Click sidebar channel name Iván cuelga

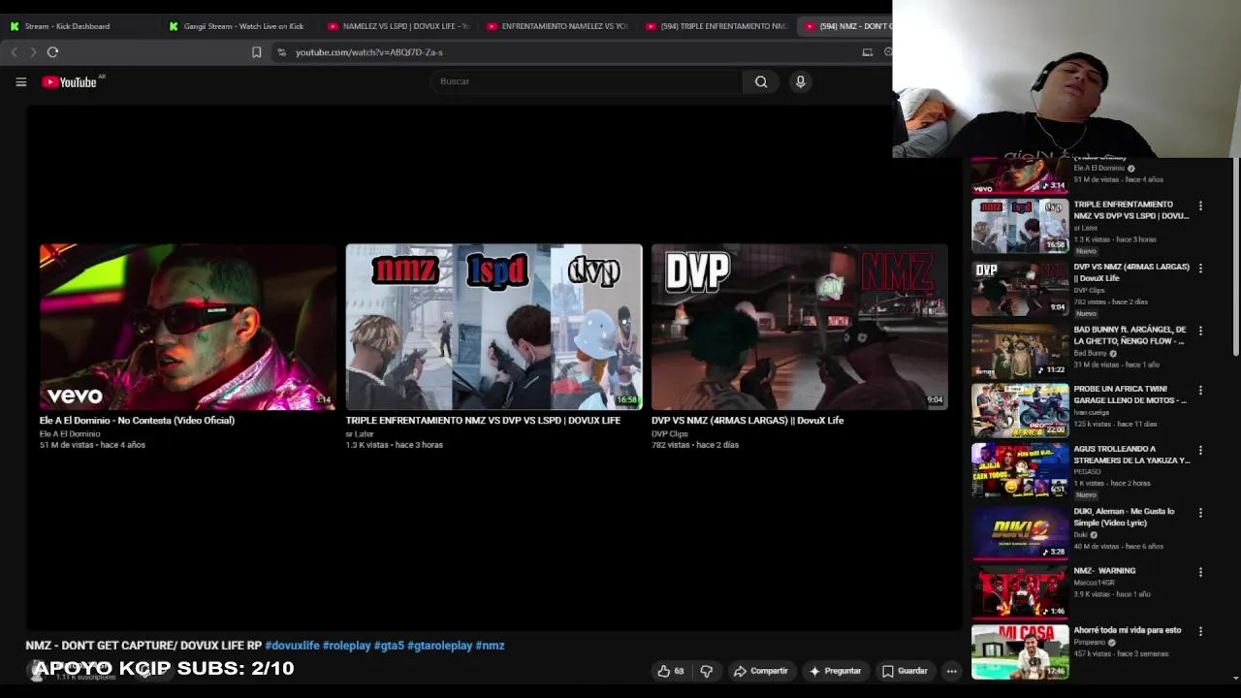(x=1091, y=413)
